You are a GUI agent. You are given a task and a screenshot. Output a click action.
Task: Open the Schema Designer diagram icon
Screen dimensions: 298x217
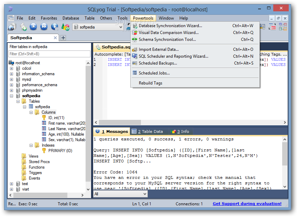283,26
